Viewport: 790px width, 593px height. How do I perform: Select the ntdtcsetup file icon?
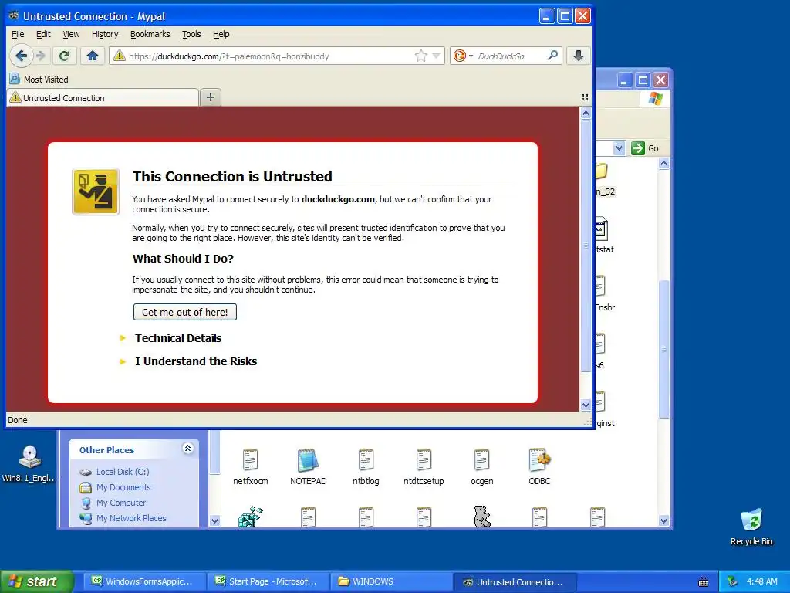coord(424,466)
